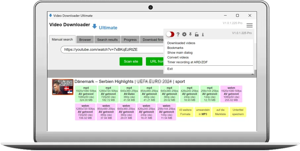This screenshot has width=300, height=151.
Task: Select mp4 854x480 41.21 MB format
Action: click(x=149, y=94)
